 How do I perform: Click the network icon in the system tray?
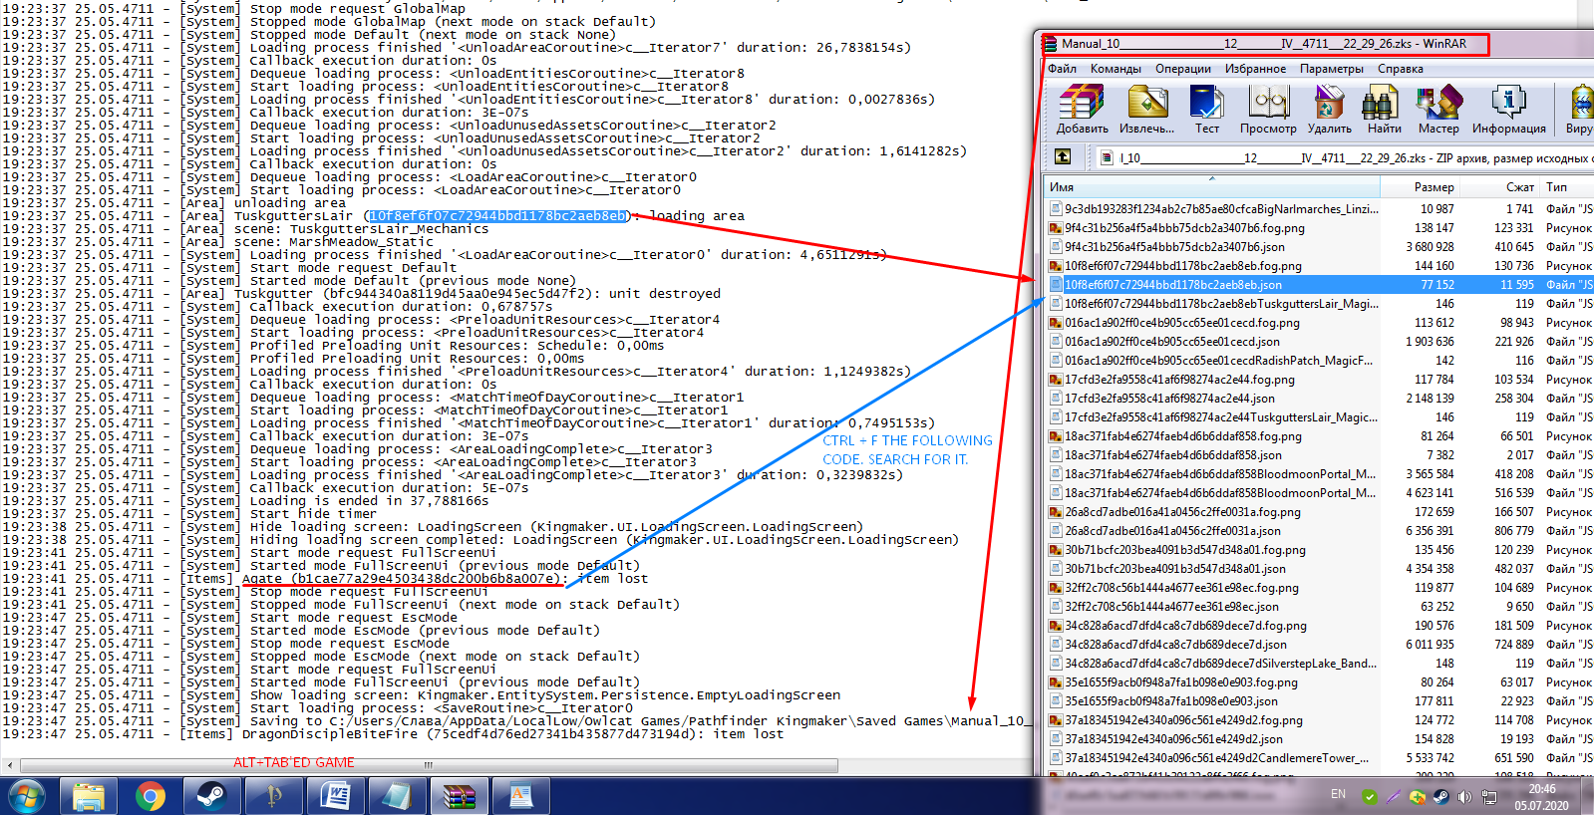point(1489,797)
